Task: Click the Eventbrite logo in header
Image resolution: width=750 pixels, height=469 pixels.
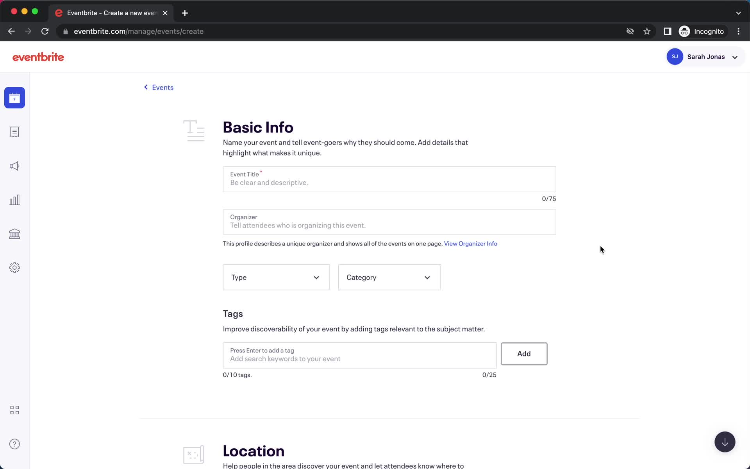Action: point(38,57)
